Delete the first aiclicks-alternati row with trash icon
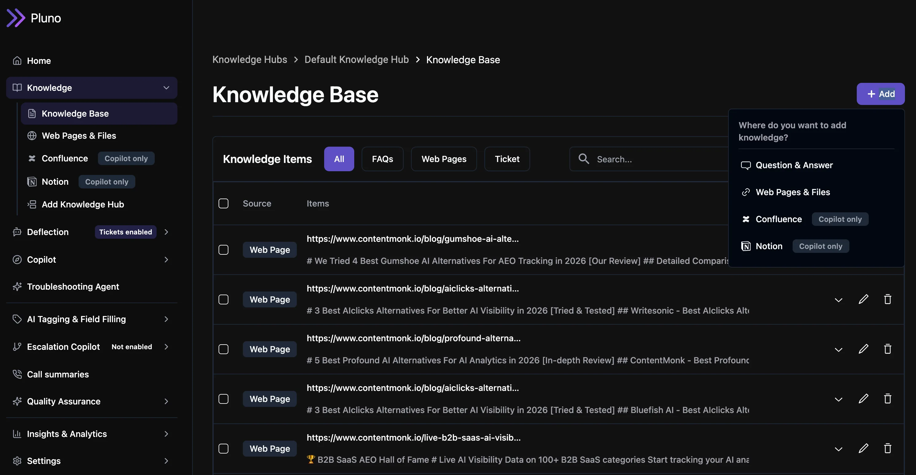 point(887,299)
